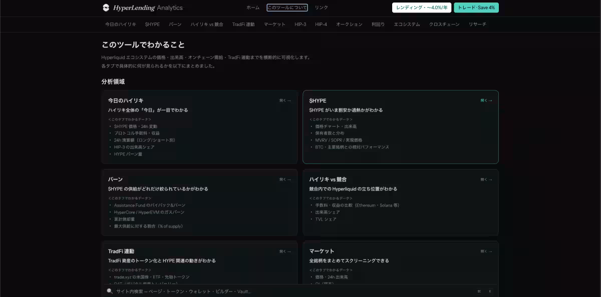The width and height of the screenshot is (601, 297).
Task: Click '$HYPE がいま割安か過熱かがわかる' subtitle
Action: pyautogui.click(x=346, y=110)
